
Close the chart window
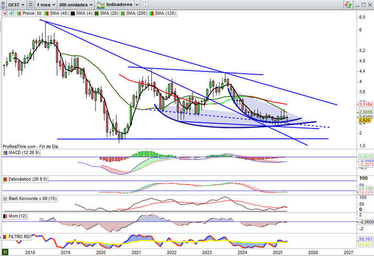(x=370, y=5)
